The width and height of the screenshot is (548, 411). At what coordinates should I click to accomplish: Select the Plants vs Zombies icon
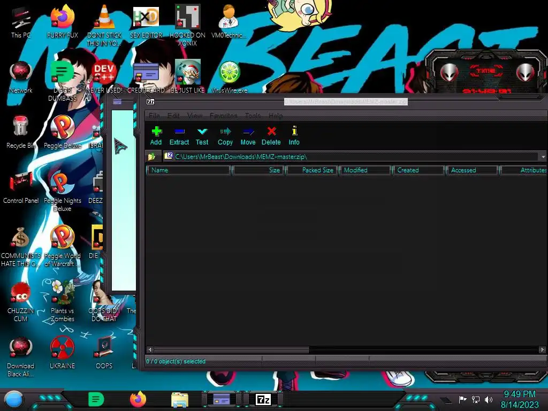point(63,301)
